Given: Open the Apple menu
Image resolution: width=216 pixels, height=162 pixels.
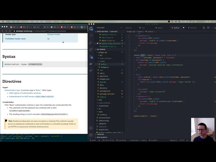Looking at the screenshot, I should coord(3,22).
